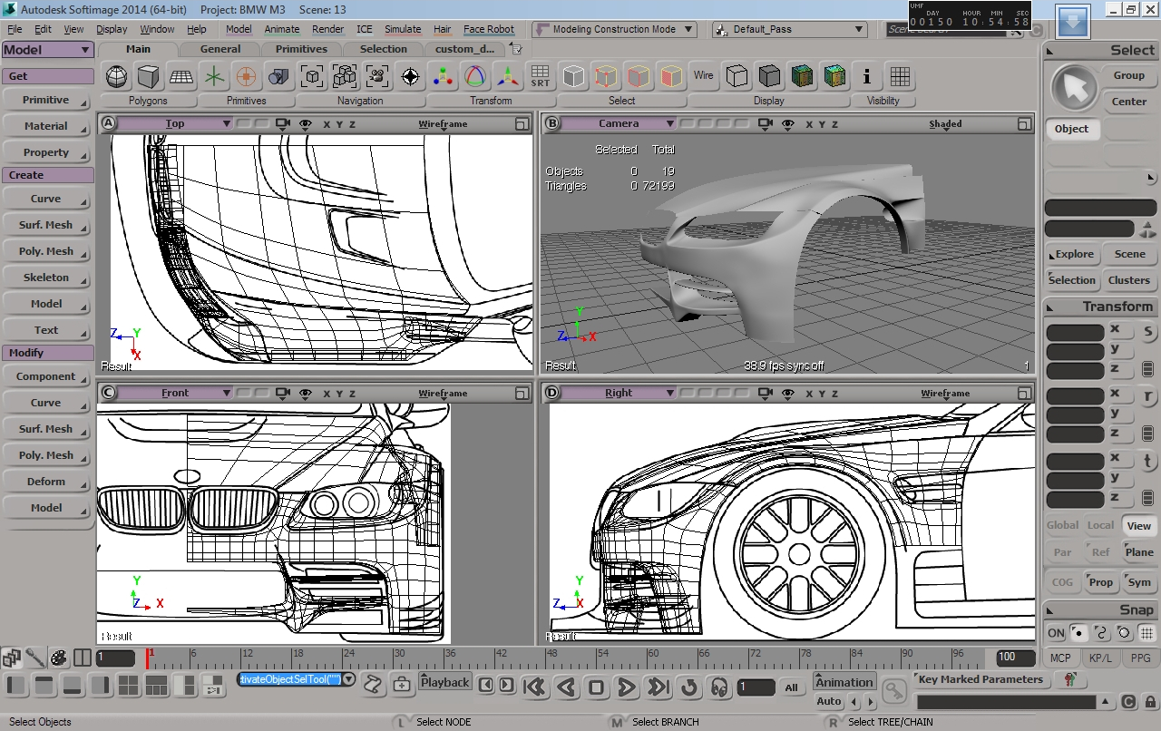Open the Default_Pass dropdown
The height and width of the screenshot is (731, 1161).
click(x=856, y=29)
